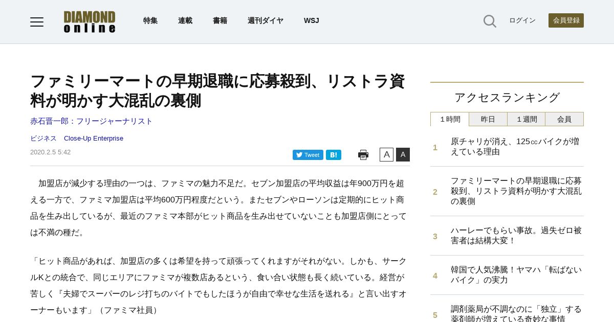Image resolution: width=614 pixels, height=322 pixels.
Task: Click the 会員登録 button
Action: point(566,20)
